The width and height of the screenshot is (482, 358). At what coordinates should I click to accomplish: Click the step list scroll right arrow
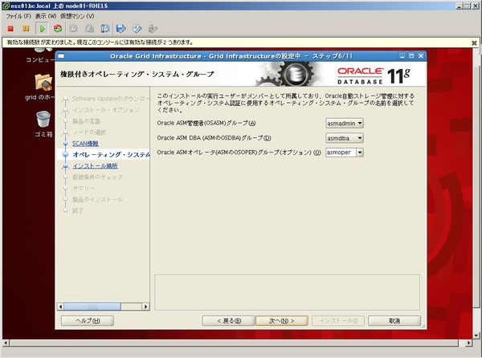pyautogui.click(x=145, y=307)
